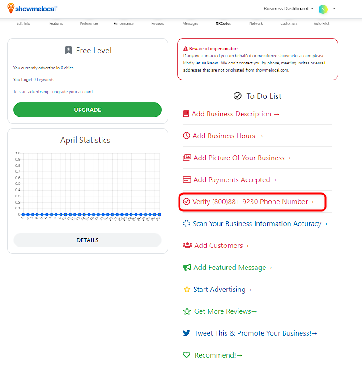Click Start Advertising link
Viewport: 362px width, 375px height.
[222, 290]
